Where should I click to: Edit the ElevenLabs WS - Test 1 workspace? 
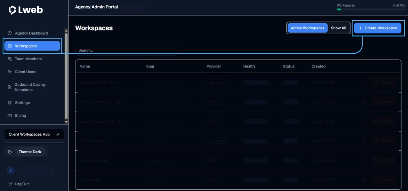(x=364, y=82)
